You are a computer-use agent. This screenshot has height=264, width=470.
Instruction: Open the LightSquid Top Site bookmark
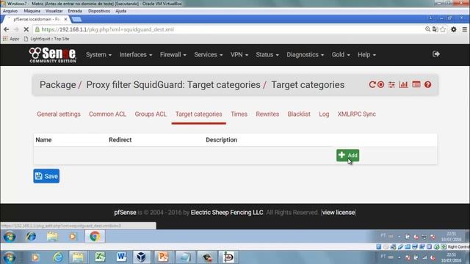pyautogui.click(x=46, y=39)
